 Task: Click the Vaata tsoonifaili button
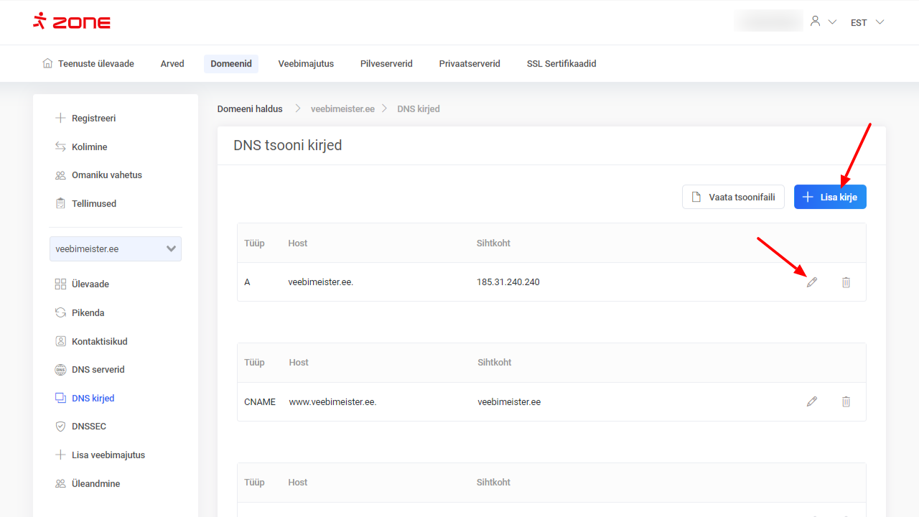pos(733,197)
